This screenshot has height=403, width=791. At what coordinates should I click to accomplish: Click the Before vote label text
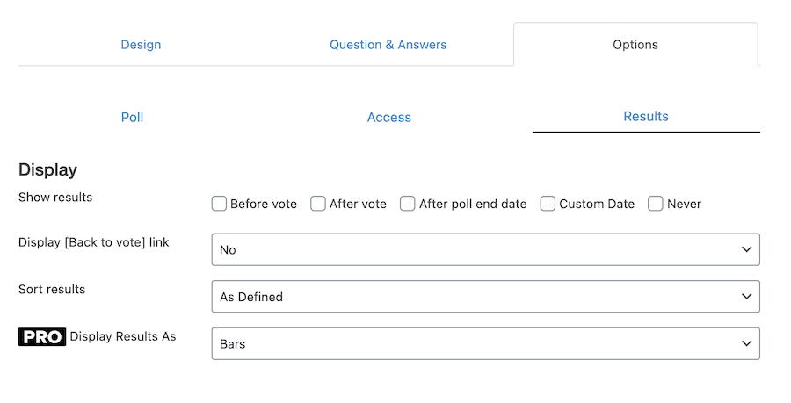[264, 204]
